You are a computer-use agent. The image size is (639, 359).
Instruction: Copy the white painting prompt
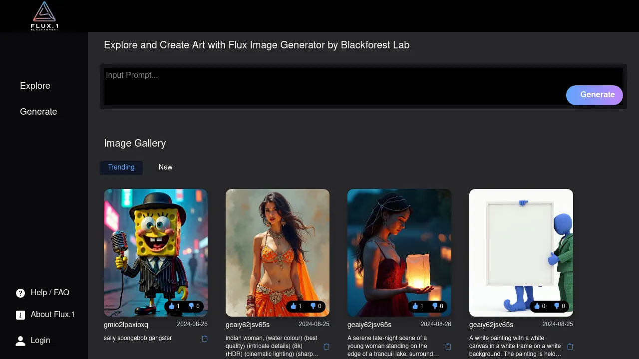point(570,347)
